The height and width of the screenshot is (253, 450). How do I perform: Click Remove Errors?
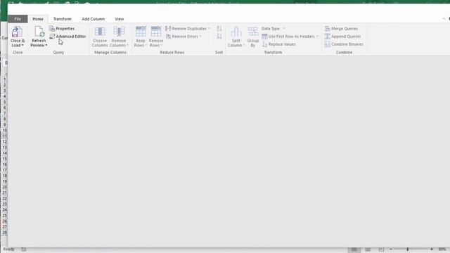coord(182,37)
